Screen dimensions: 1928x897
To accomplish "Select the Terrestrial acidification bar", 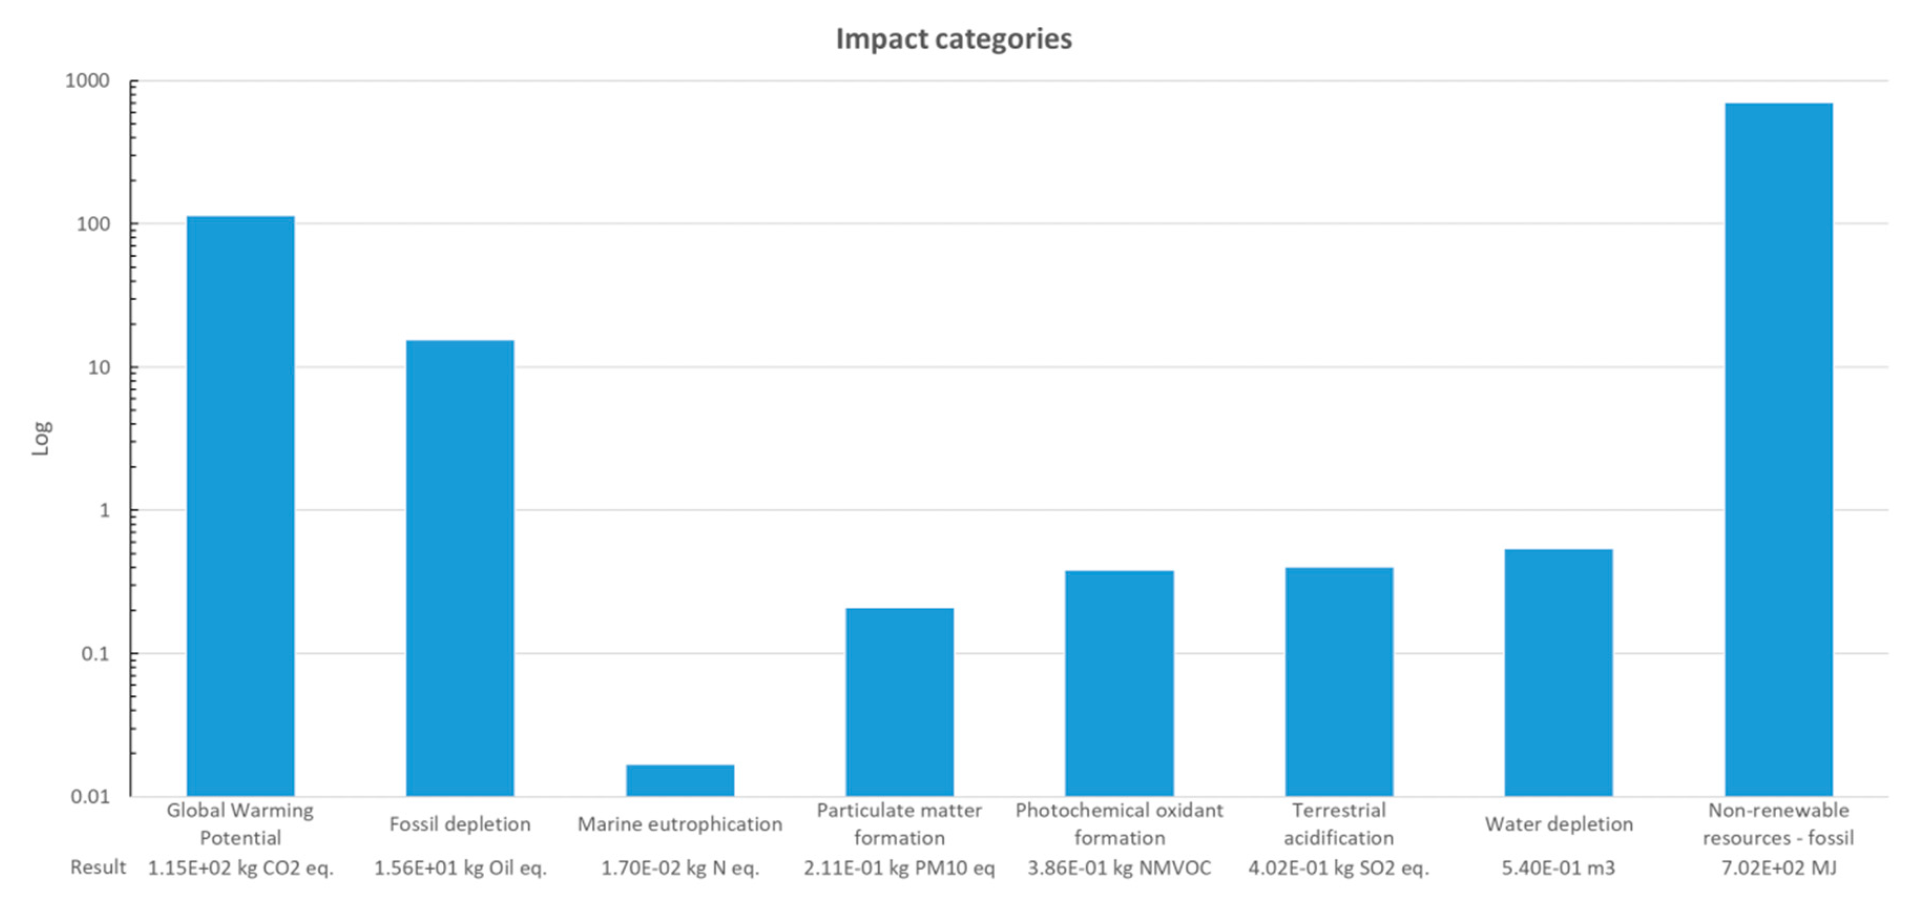I will [1339, 682].
